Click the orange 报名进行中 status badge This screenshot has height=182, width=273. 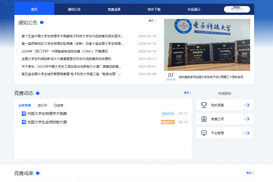167,122
